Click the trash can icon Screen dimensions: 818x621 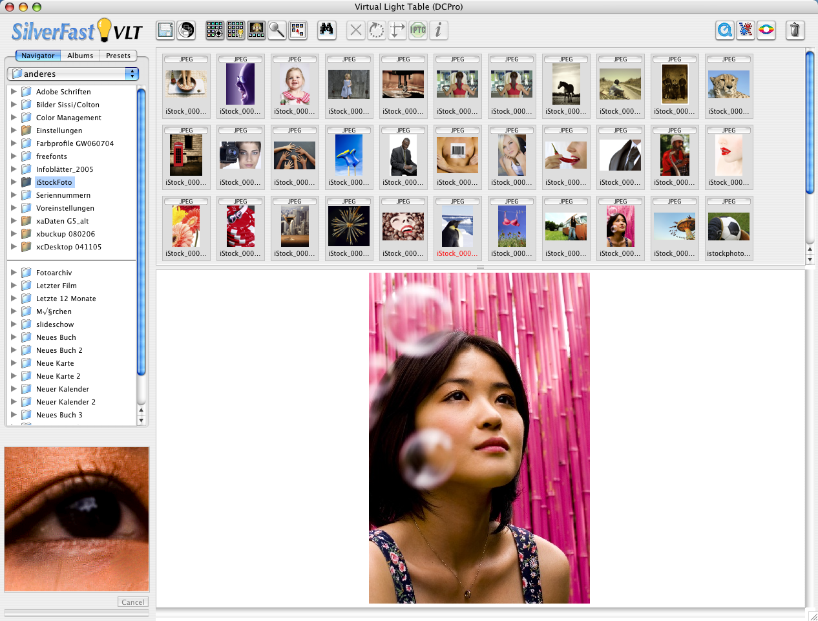(795, 30)
